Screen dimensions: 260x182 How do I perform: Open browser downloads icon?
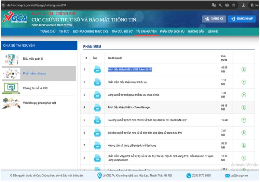[x=243, y=5]
